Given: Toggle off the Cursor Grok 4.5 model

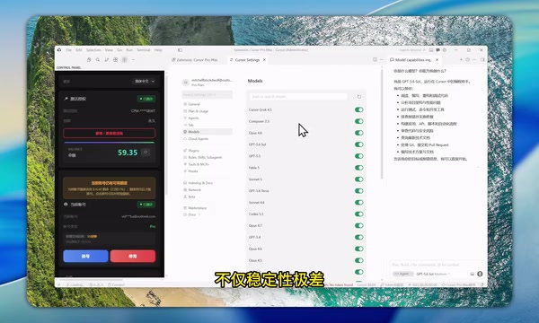Looking at the screenshot, I should click(358, 109).
